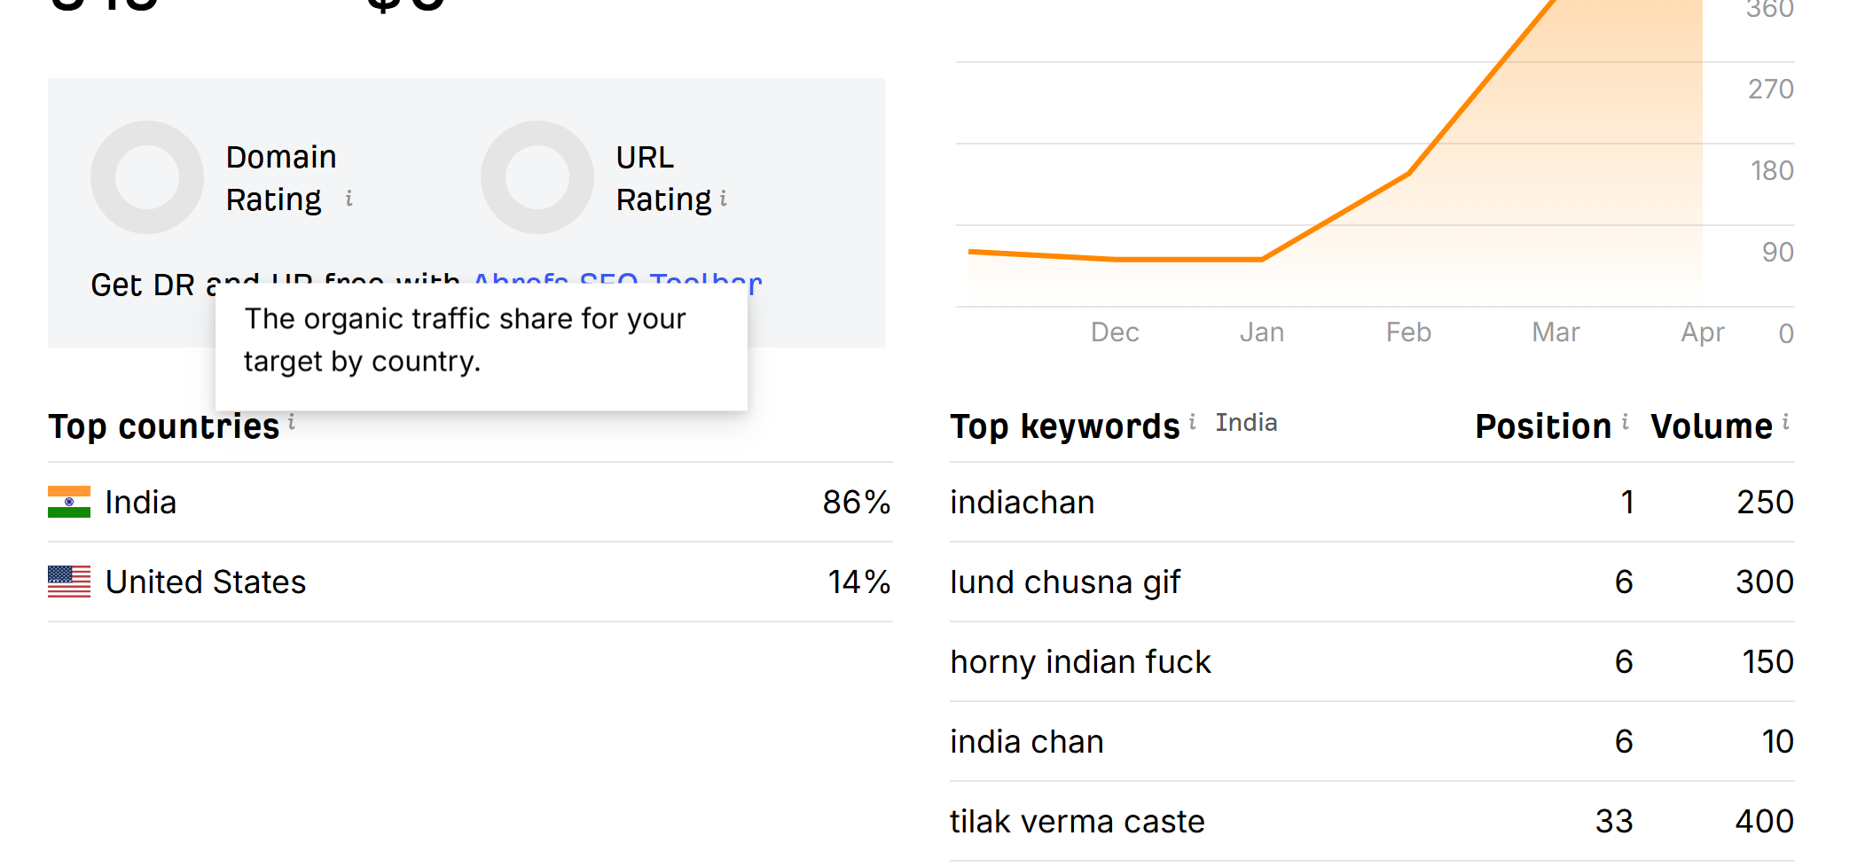This screenshot has width=1865, height=867.
Task: Click the orange traffic line above Feb
Action: tap(1408, 174)
